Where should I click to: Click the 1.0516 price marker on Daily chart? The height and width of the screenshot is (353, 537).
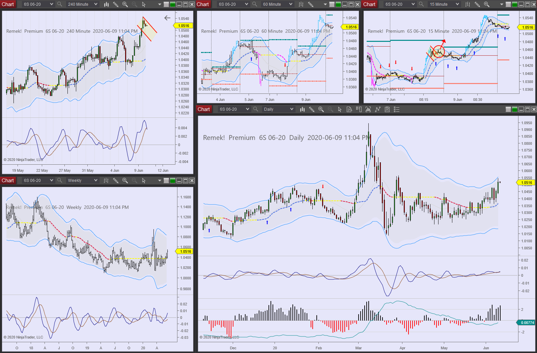pos(526,183)
